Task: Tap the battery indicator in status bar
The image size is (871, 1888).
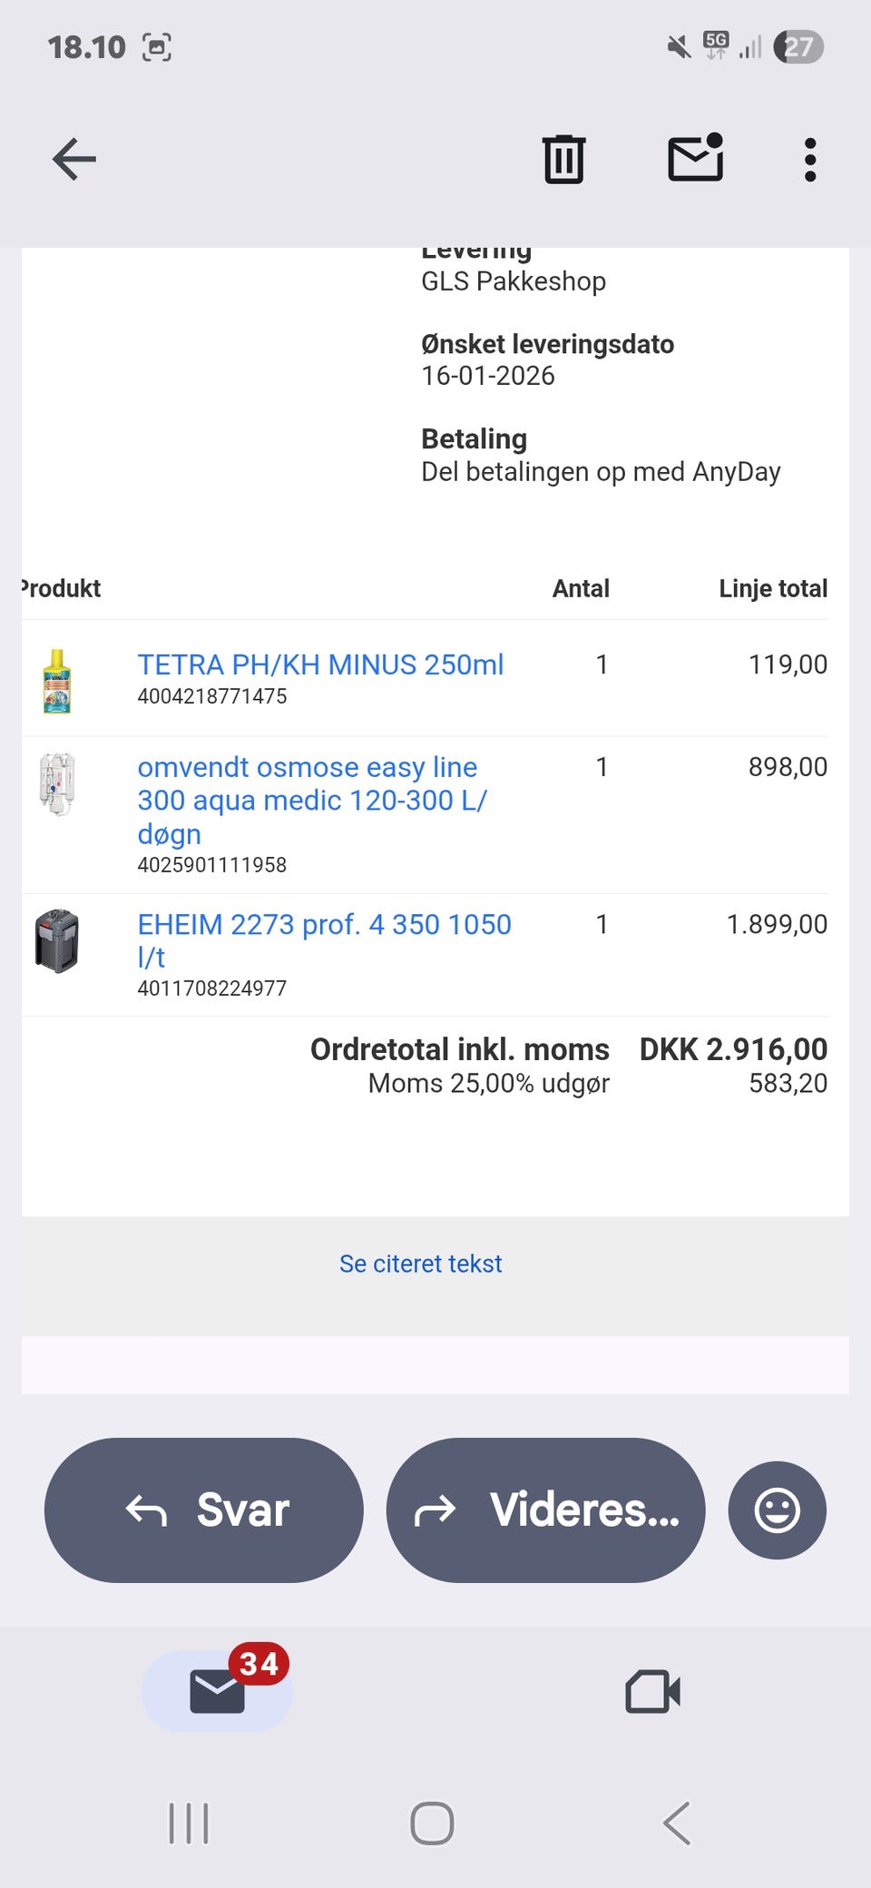Action: click(x=798, y=46)
